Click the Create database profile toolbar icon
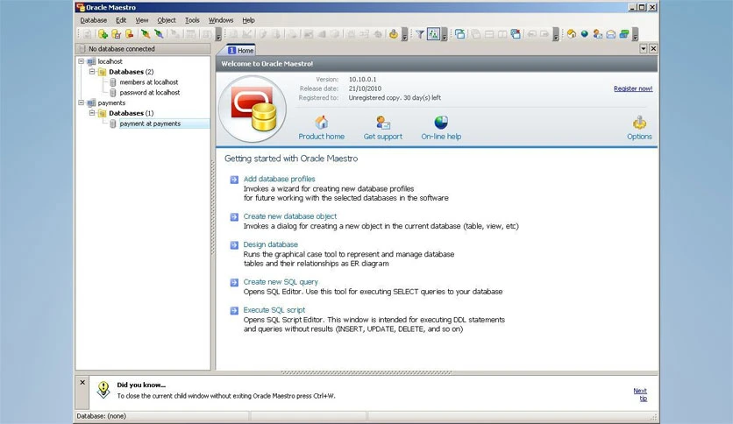 point(103,34)
